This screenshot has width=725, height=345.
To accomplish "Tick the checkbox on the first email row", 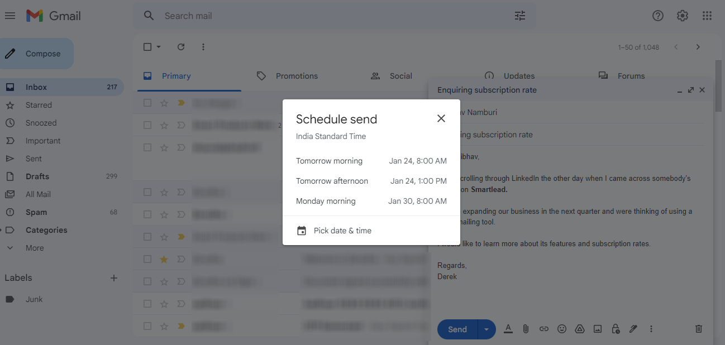I will click(147, 103).
